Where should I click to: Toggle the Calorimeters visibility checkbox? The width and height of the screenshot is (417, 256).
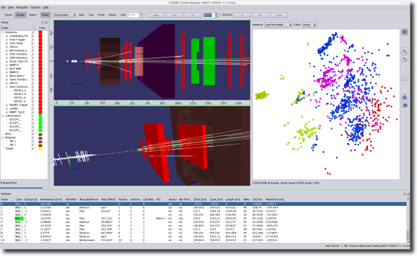[x=33, y=116]
